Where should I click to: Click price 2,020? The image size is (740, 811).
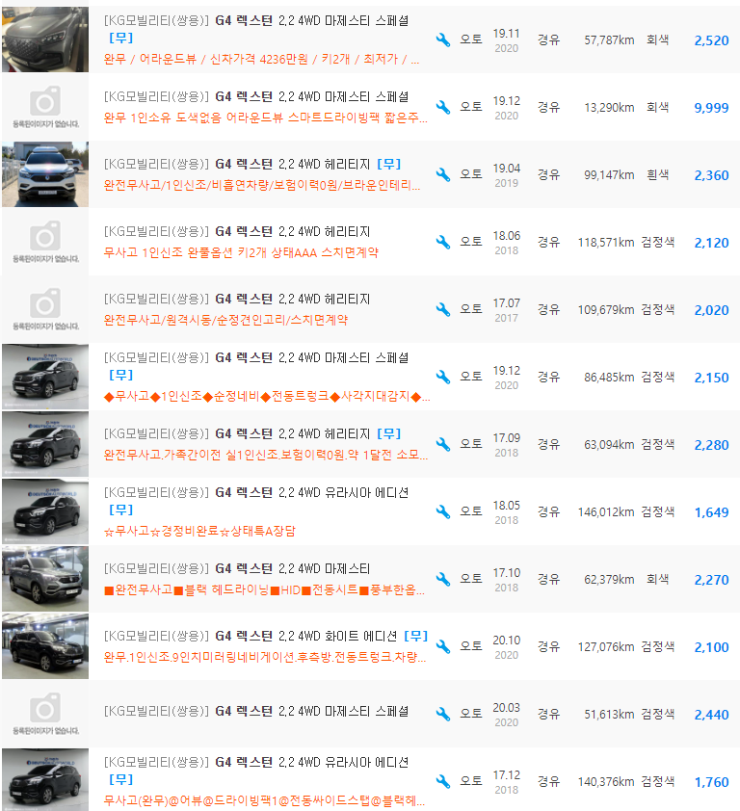click(x=711, y=310)
